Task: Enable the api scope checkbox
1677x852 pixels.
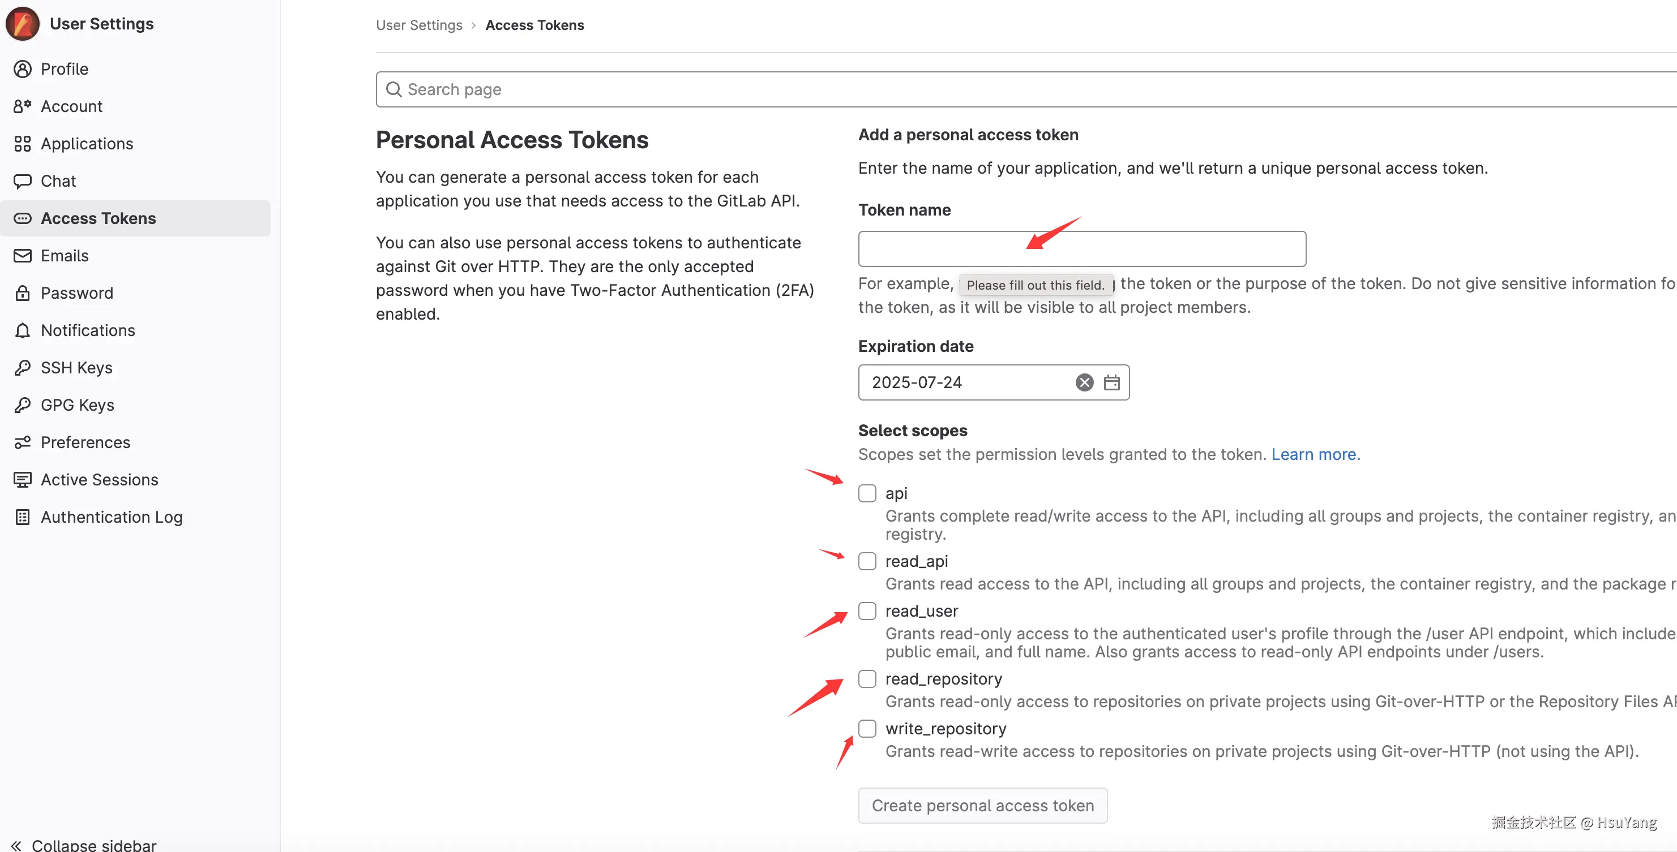Action: pos(866,493)
